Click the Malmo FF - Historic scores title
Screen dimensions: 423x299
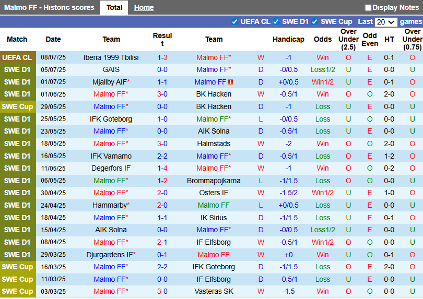pyautogui.click(x=49, y=7)
